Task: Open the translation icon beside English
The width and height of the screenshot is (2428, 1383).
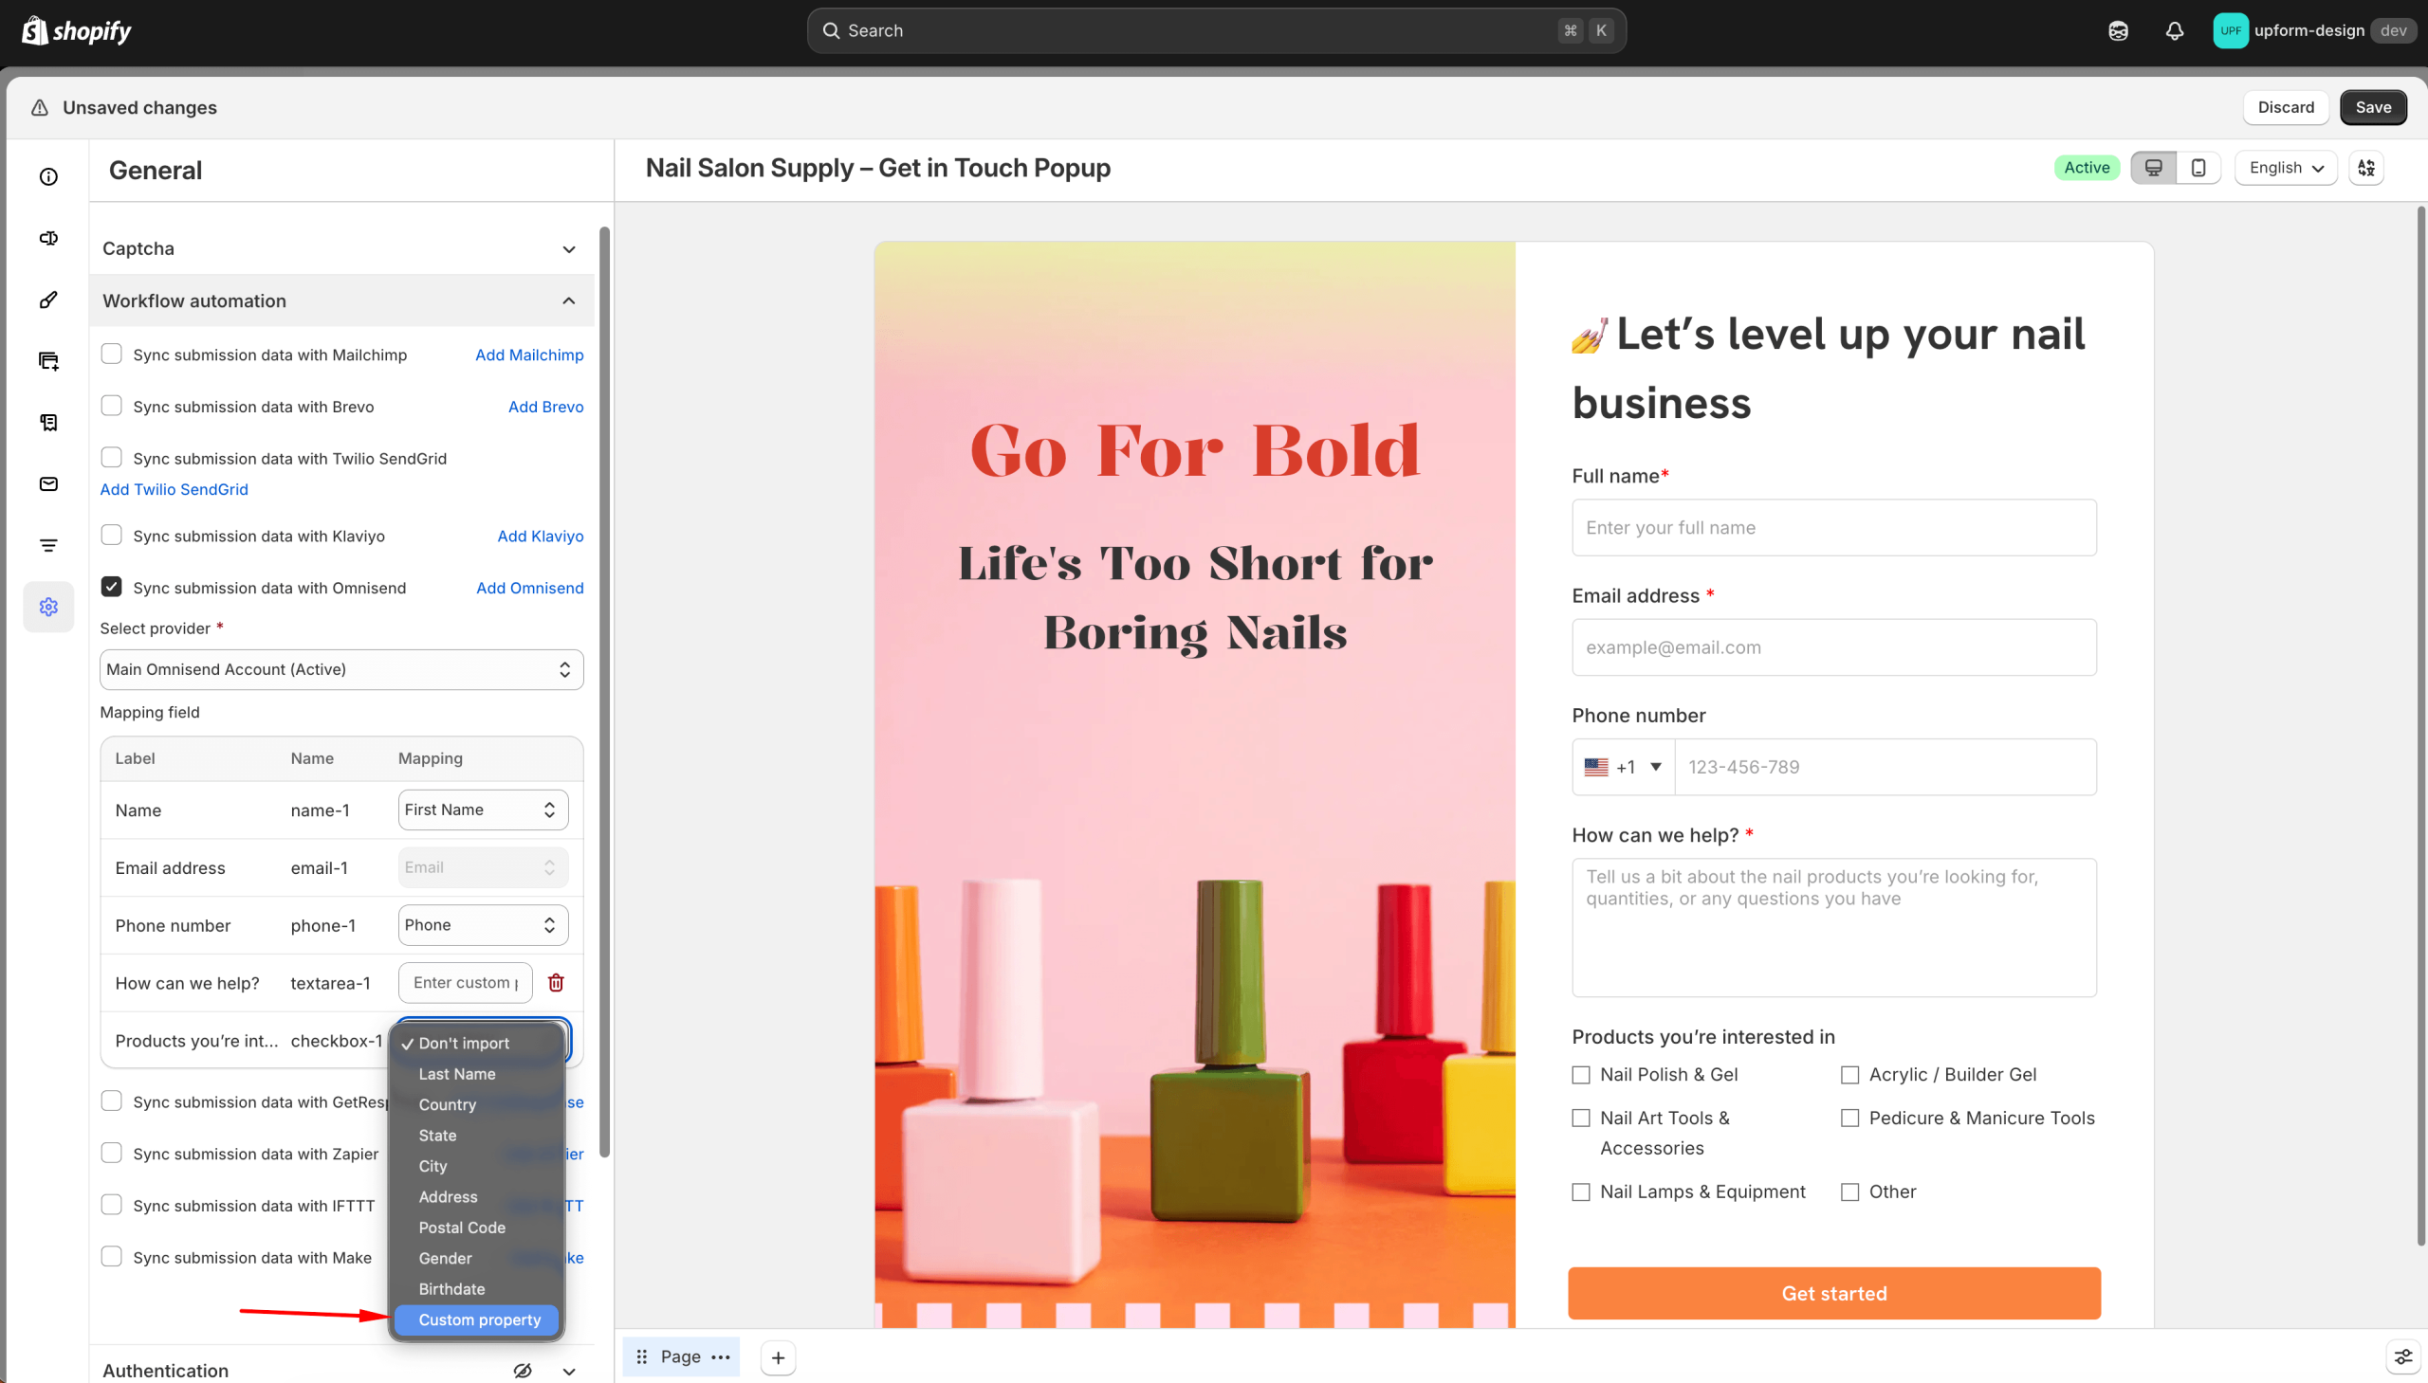Action: 2366,168
